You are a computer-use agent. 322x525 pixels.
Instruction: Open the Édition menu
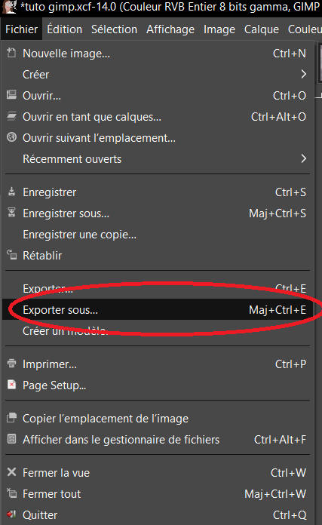click(x=65, y=29)
